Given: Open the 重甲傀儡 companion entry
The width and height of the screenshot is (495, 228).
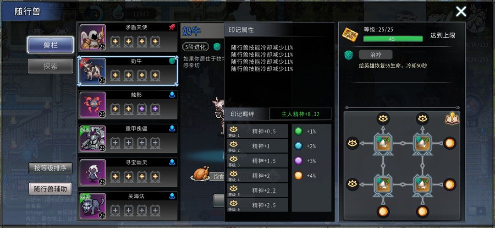Looking at the screenshot, I should click(x=128, y=138).
